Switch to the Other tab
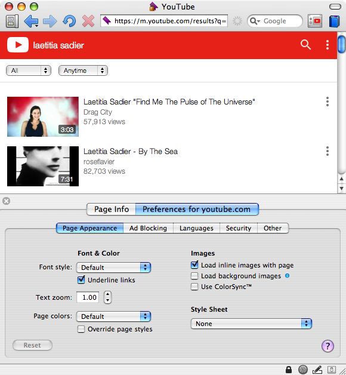The image size is (346, 375). pyautogui.click(x=273, y=228)
